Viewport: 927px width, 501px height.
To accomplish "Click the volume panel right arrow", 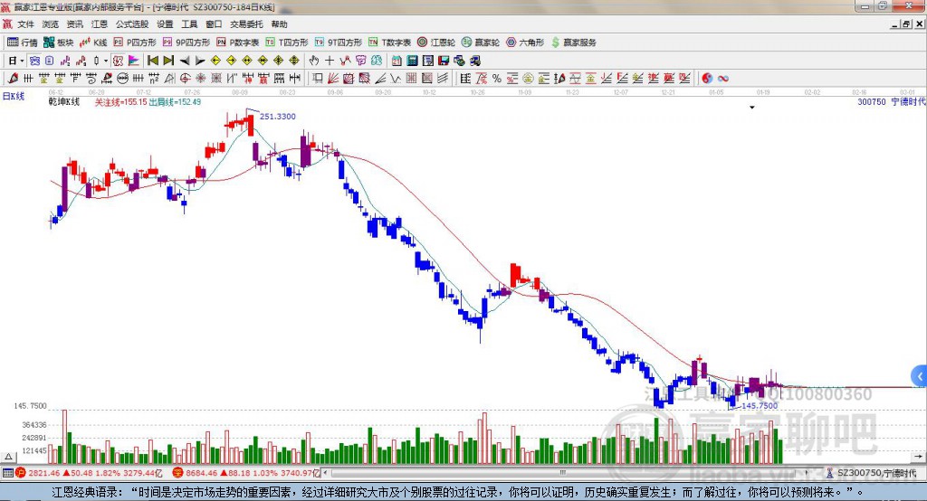I will [918, 457].
